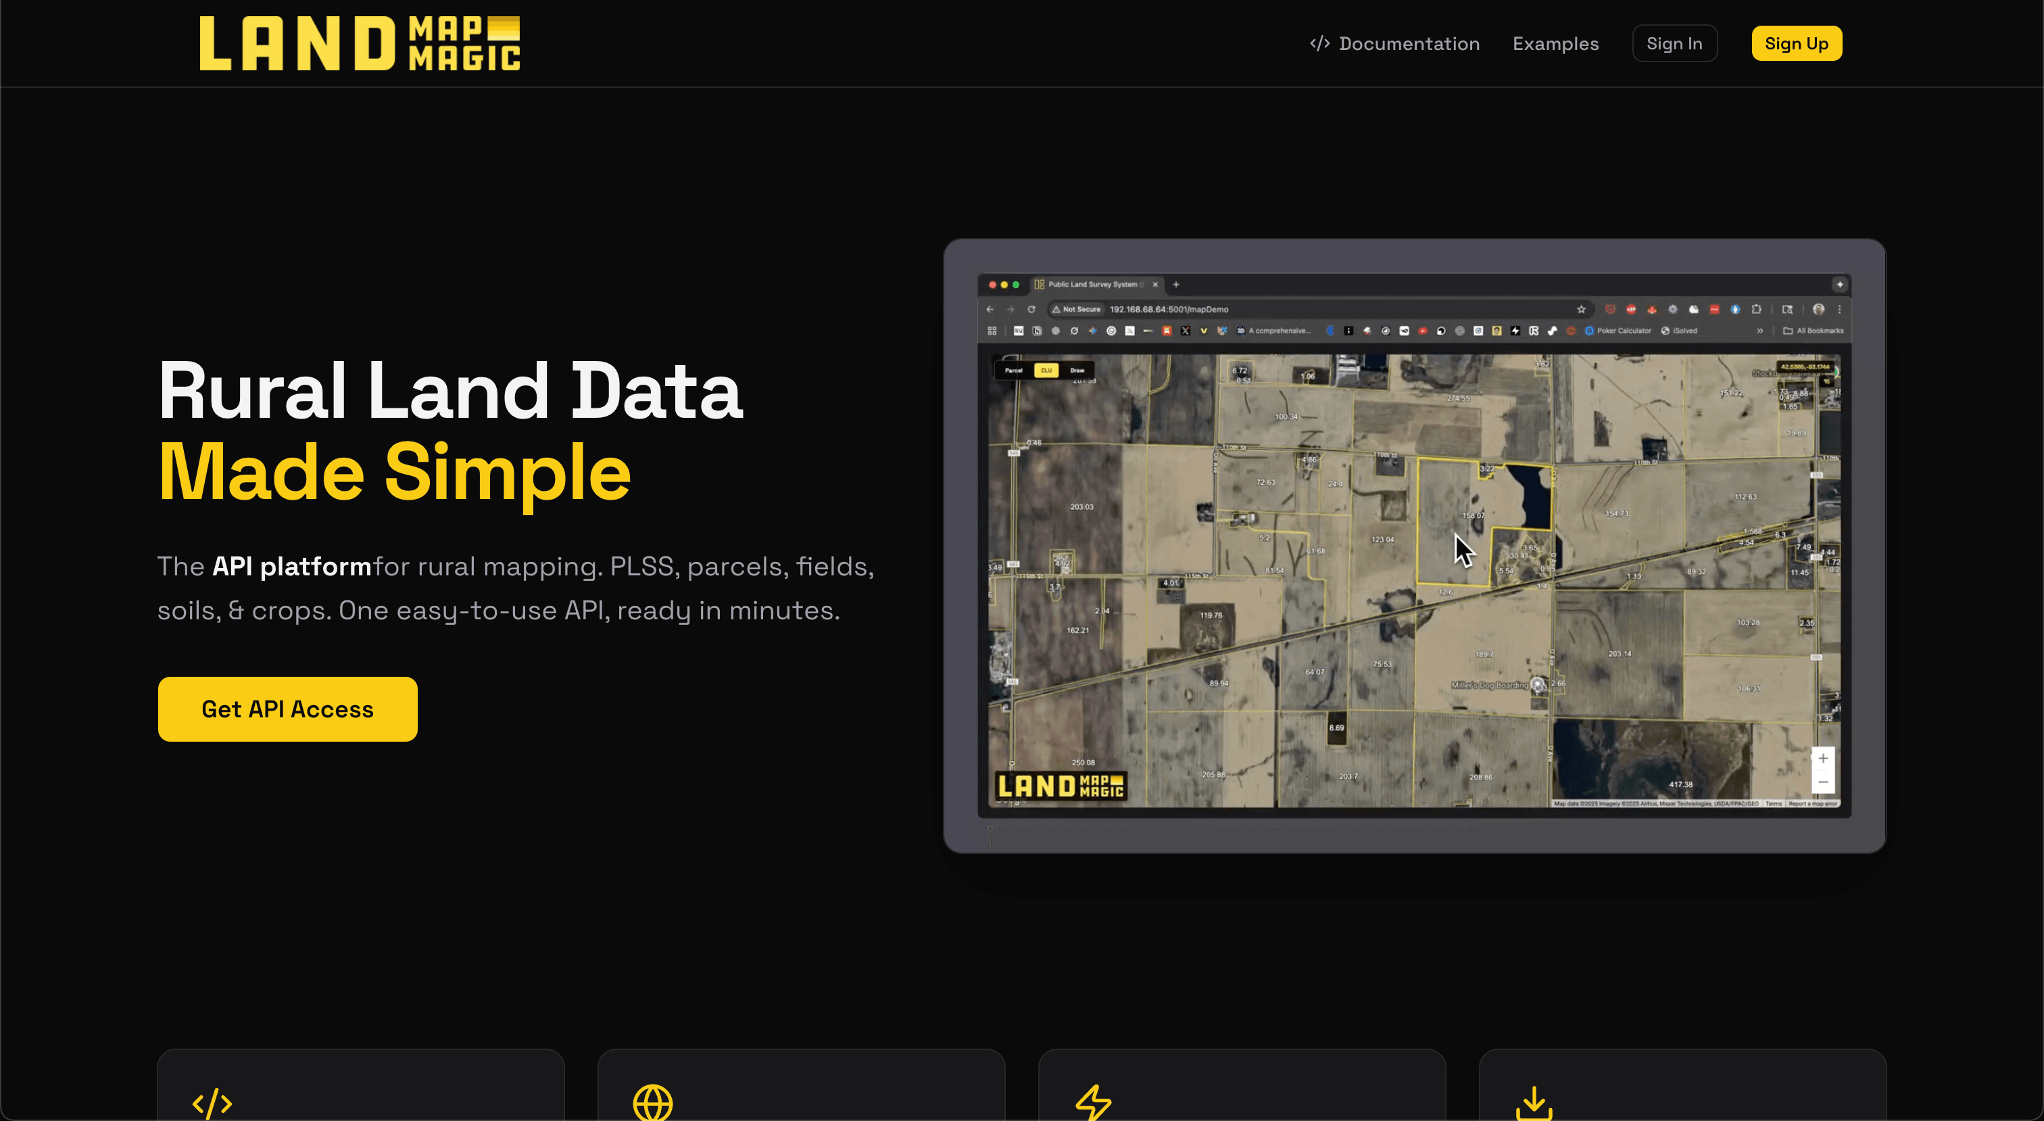2044x1121 pixels.
Task: Click the code brackets icon on first feature card
Action: click(212, 1103)
